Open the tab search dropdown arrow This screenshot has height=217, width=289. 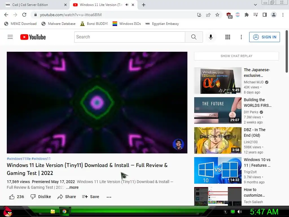pos(255,5)
